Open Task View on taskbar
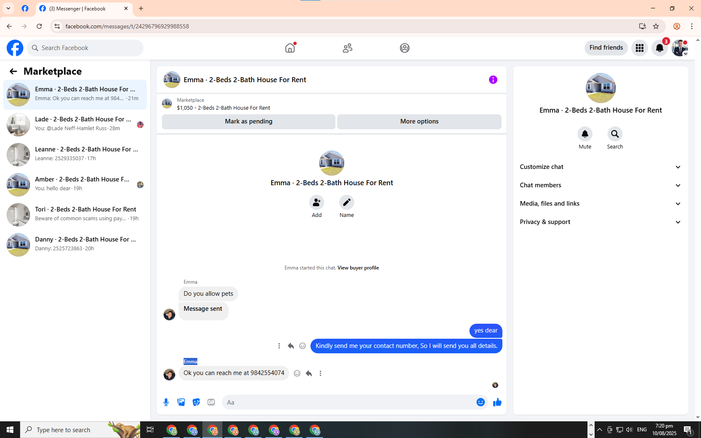The height and width of the screenshot is (438, 701). (150, 430)
